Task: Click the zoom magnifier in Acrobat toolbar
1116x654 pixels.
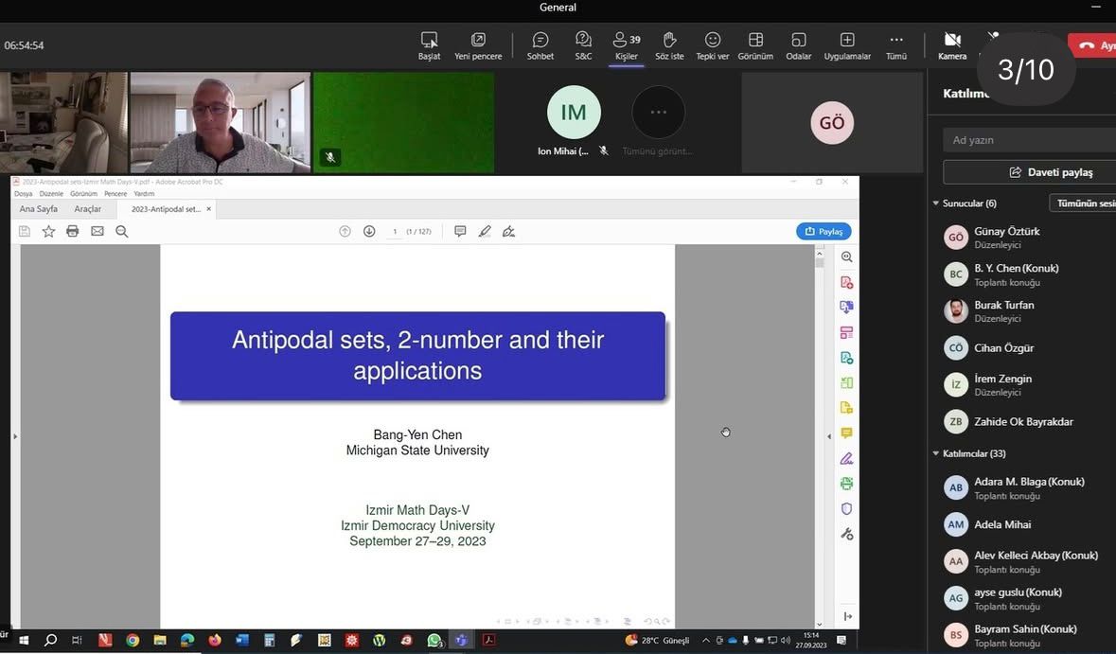Action: (122, 231)
